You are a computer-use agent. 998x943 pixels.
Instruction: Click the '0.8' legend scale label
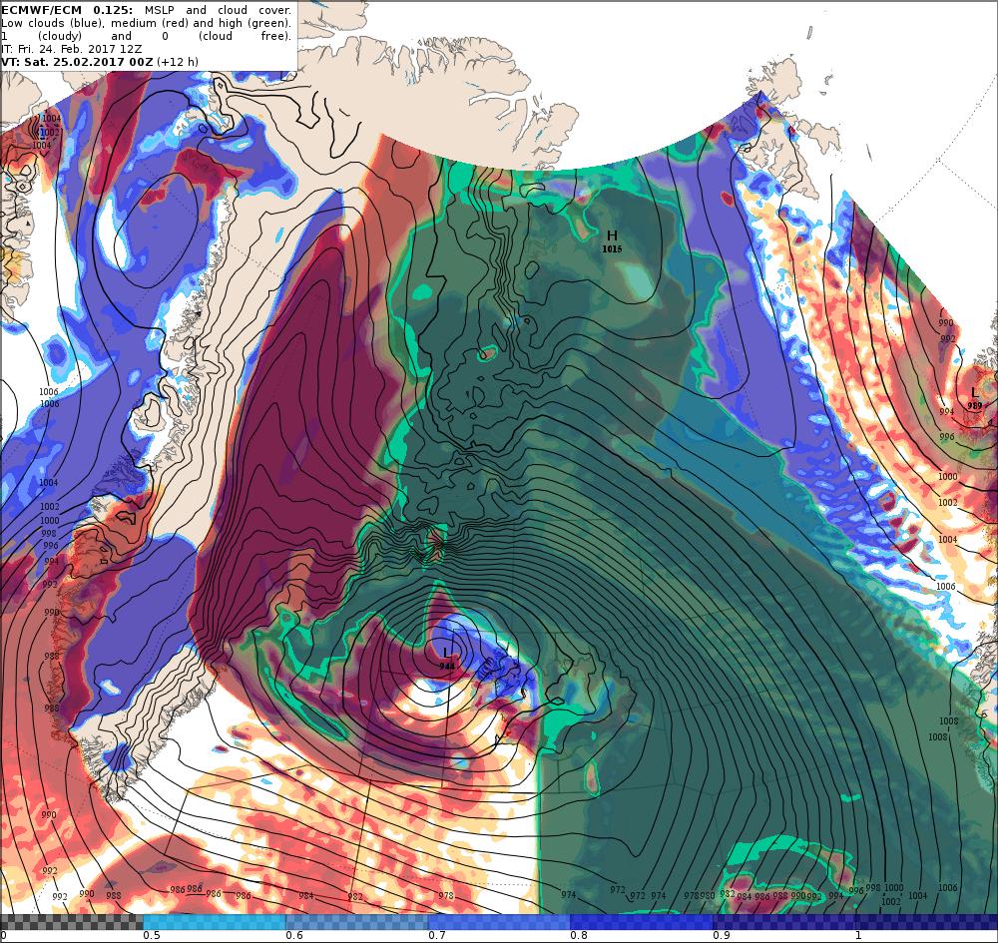[x=579, y=935]
